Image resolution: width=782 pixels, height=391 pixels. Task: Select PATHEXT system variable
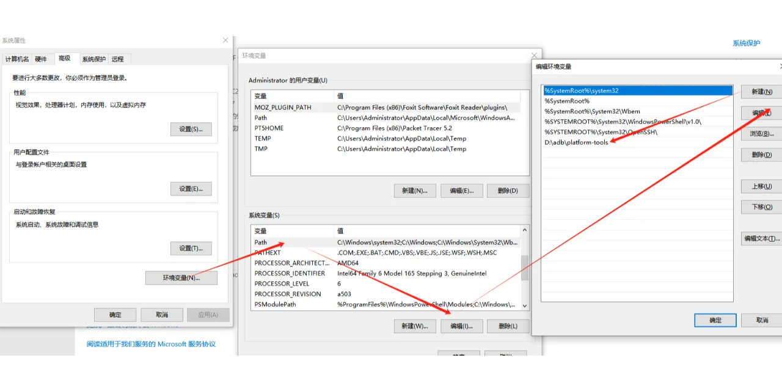point(386,253)
